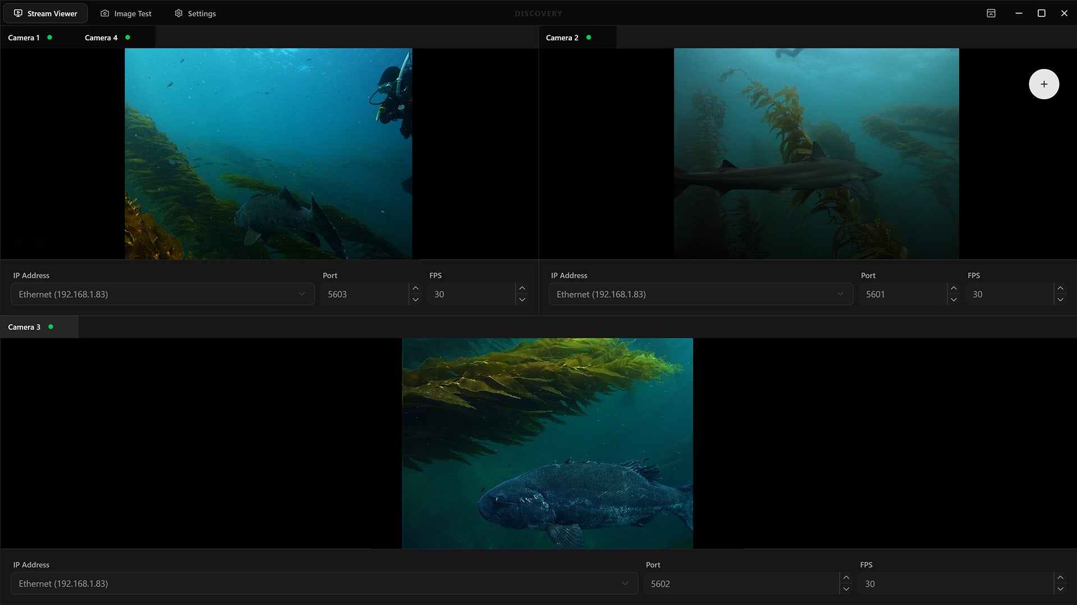Open the compact overlay window icon

[x=991, y=13]
